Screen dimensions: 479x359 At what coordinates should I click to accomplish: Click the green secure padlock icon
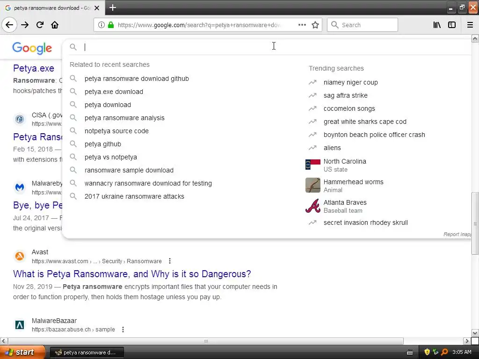pyautogui.click(x=111, y=25)
